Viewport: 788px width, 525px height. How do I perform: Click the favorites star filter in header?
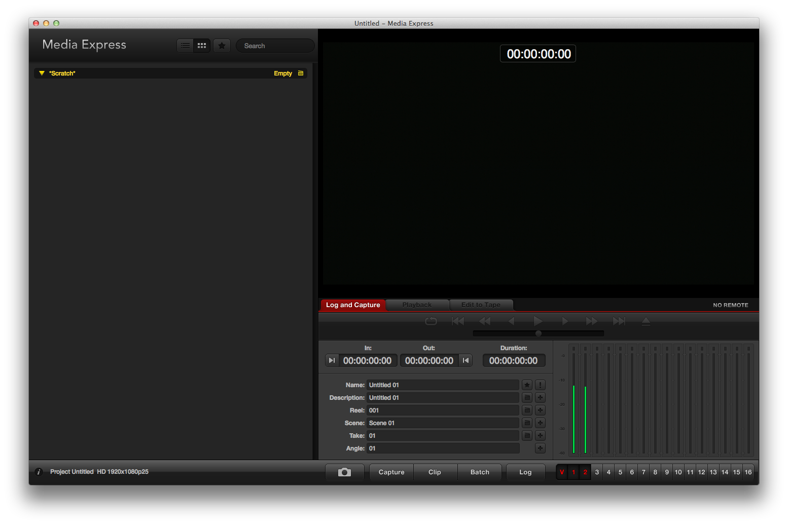222,46
